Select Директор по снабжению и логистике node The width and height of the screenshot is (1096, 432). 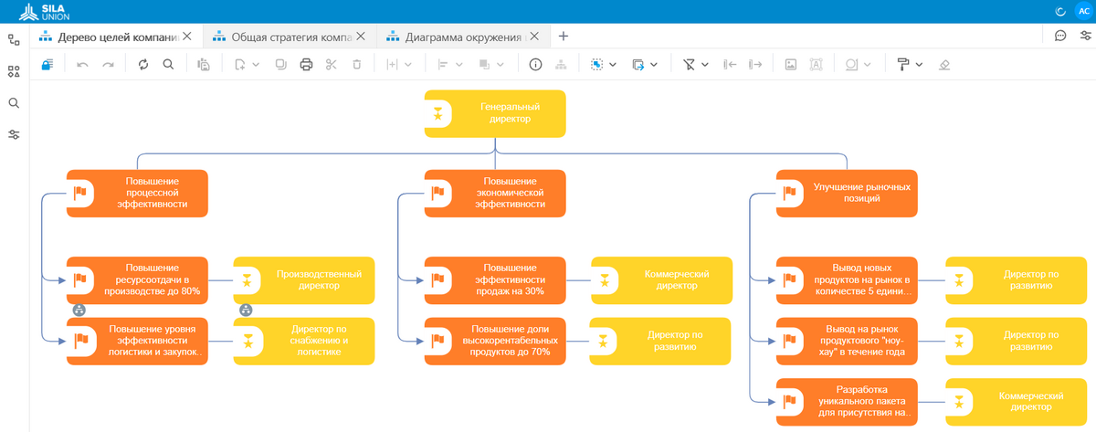point(304,341)
